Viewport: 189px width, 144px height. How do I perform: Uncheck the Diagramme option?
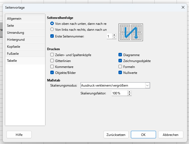point(120,55)
